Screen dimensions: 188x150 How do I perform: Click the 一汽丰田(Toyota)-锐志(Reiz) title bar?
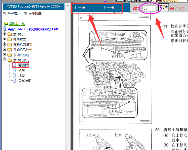coord(34,6)
